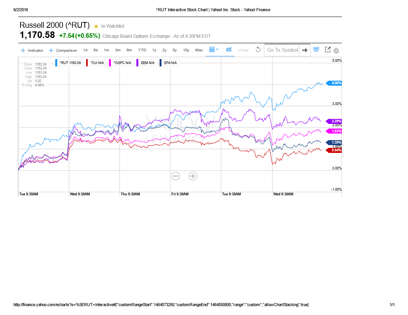Image resolution: width=408 pixels, height=315 pixels.
Task: Click the +7.54(+0.65%) change text
Action: [80, 36]
